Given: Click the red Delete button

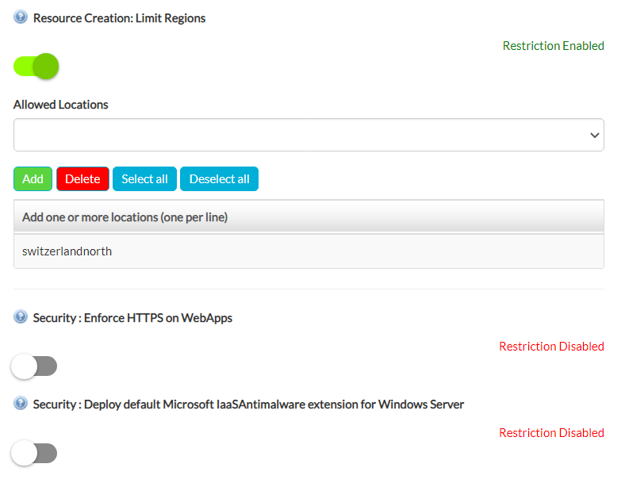Looking at the screenshot, I should click(x=82, y=179).
